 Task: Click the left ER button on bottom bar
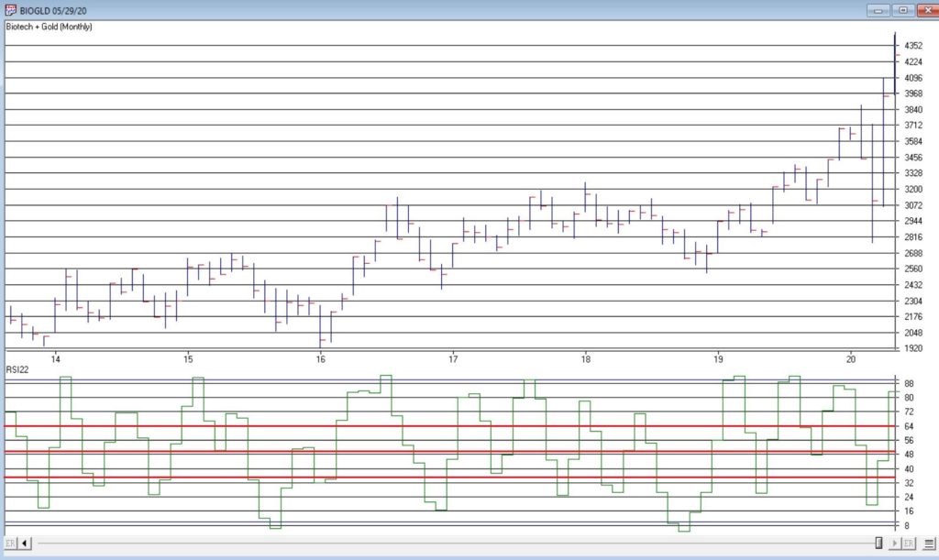pos(11,544)
